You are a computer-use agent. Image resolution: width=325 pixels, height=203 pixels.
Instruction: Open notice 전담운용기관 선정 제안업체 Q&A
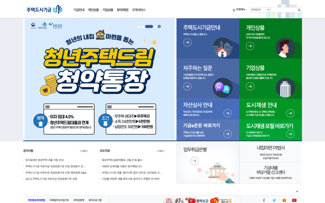click(56, 173)
